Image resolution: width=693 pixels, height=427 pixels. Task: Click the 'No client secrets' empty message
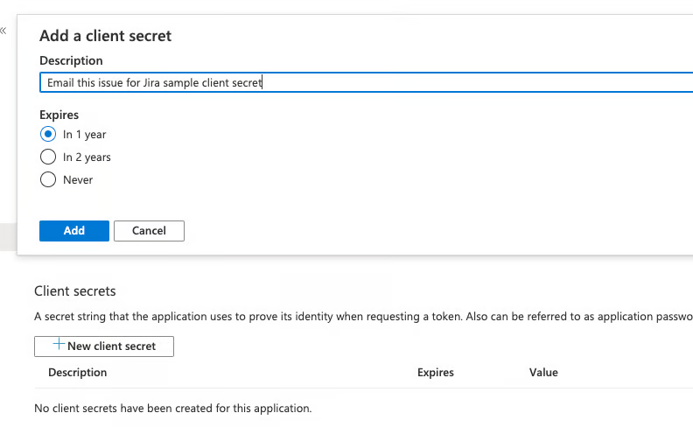172,408
